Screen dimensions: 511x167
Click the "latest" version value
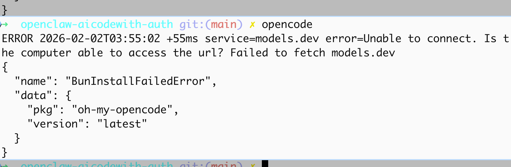(122, 124)
